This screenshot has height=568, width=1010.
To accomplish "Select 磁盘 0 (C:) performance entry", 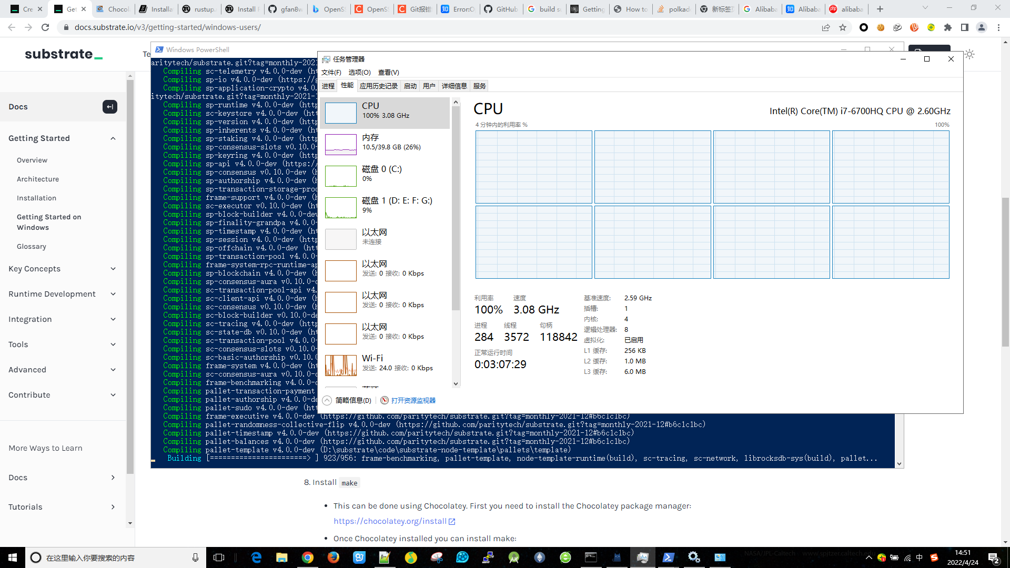I will tap(385, 176).
